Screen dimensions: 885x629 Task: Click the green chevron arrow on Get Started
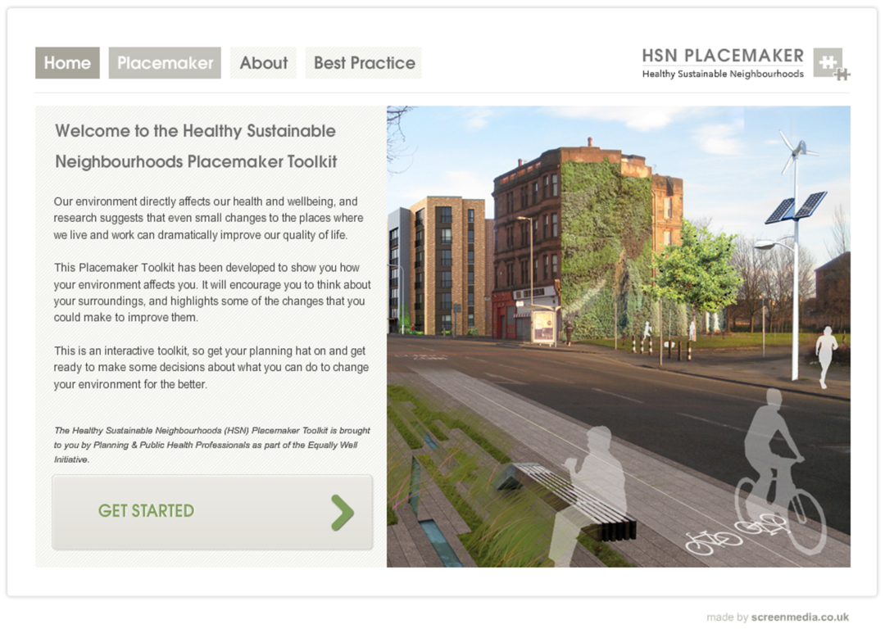click(343, 513)
